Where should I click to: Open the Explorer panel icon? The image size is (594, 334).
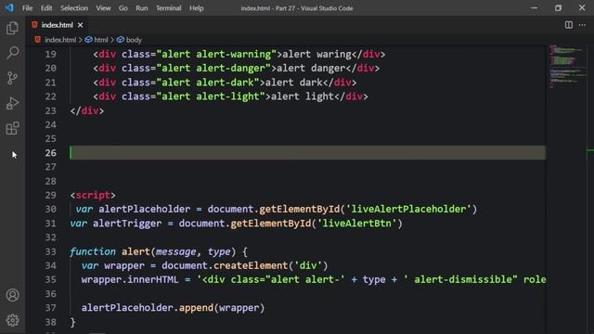(x=12, y=28)
